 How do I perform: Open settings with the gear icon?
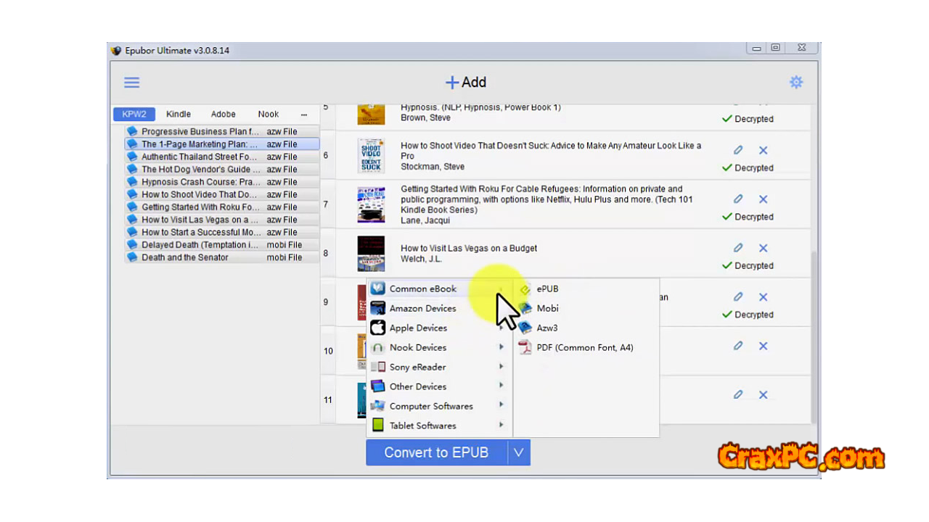796,83
